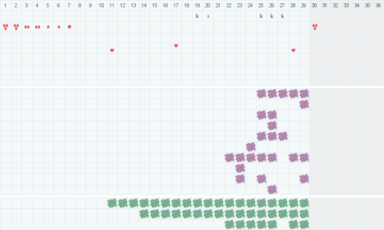
Task: Select the heart icon on day 28
Action: click(x=293, y=50)
